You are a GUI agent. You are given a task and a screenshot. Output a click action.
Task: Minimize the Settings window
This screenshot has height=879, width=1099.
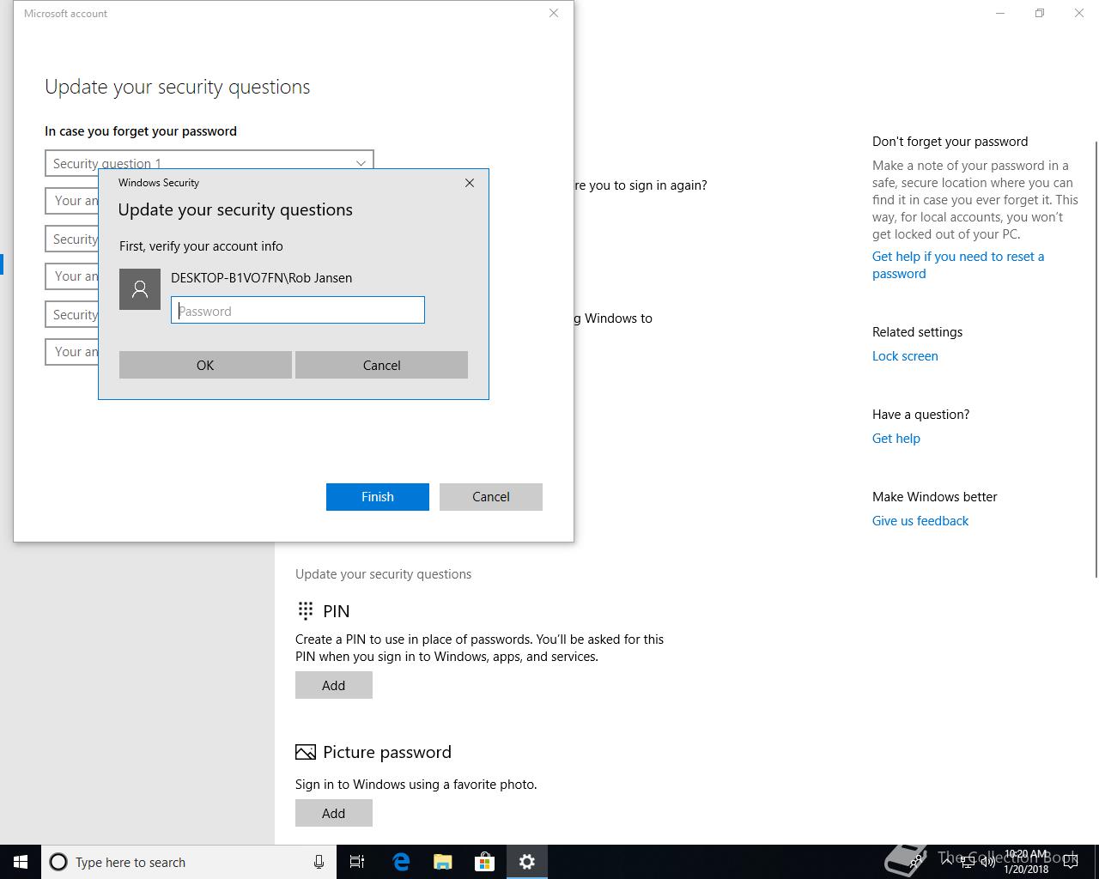pyautogui.click(x=1001, y=13)
